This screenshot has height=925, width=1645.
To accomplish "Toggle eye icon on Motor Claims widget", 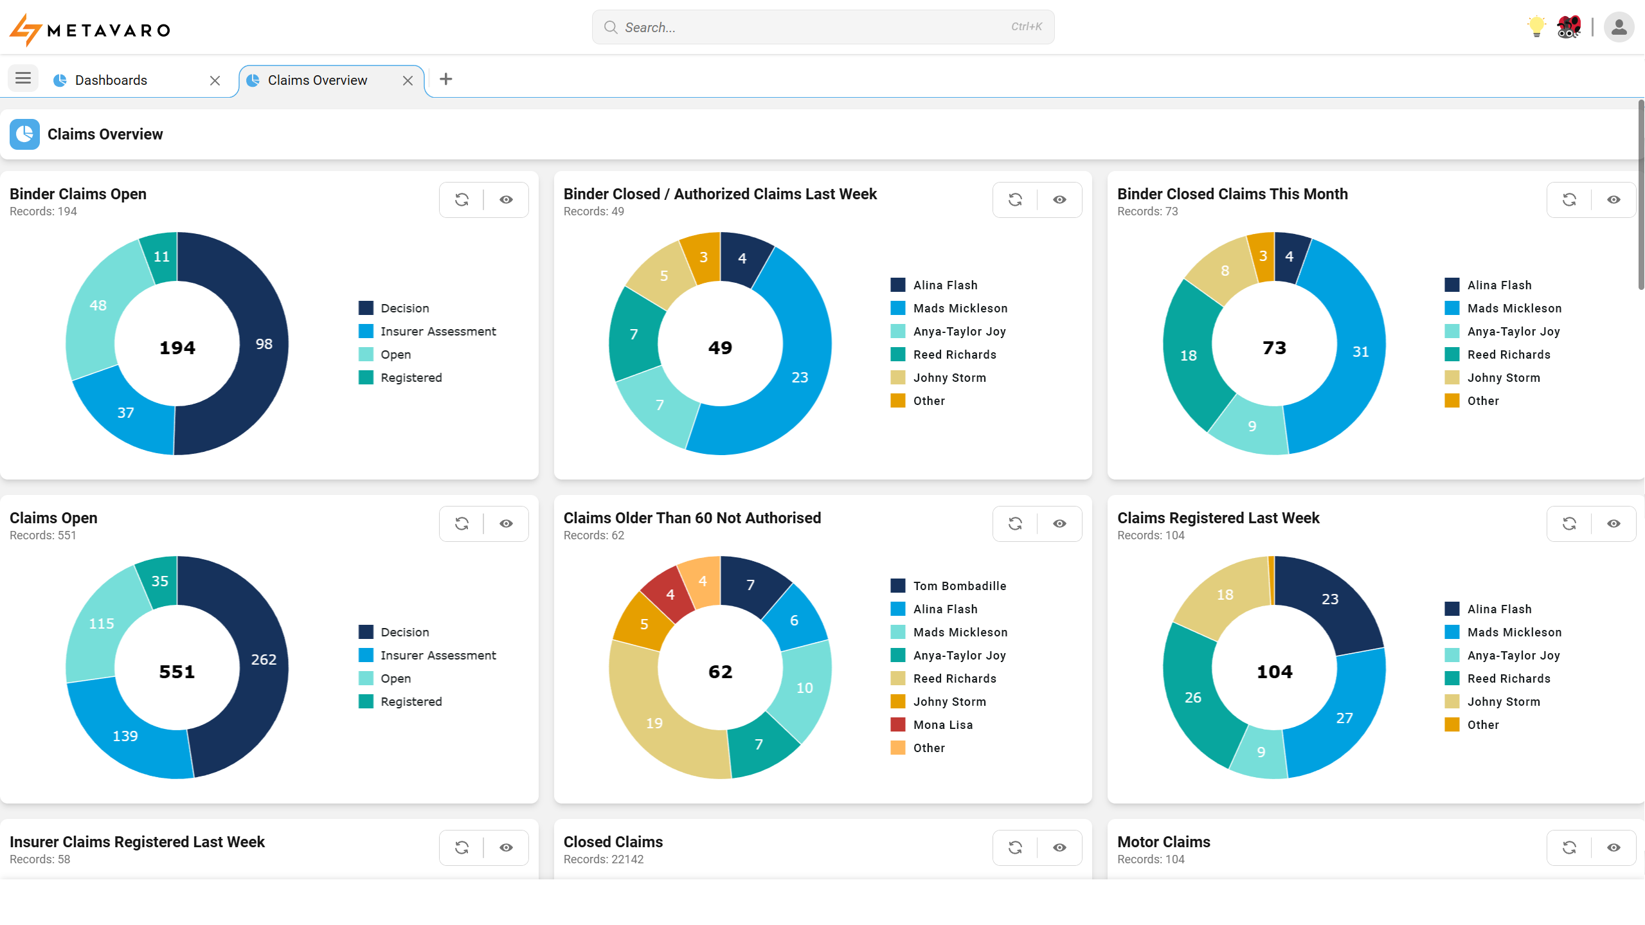I will coord(1614,848).
